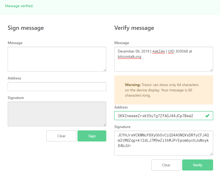Focus the Sign message Message textarea
Viewport: 220px width, 175px height.
(x=57, y=59)
